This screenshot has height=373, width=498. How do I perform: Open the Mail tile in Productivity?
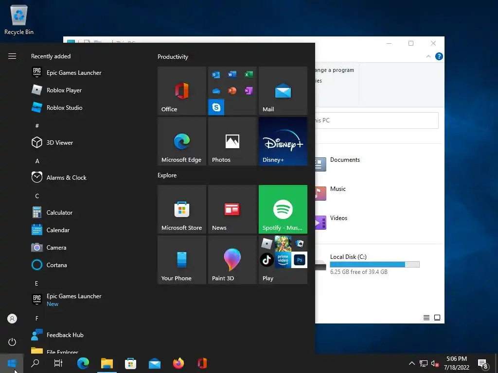pyautogui.click(x=283, y=91)
